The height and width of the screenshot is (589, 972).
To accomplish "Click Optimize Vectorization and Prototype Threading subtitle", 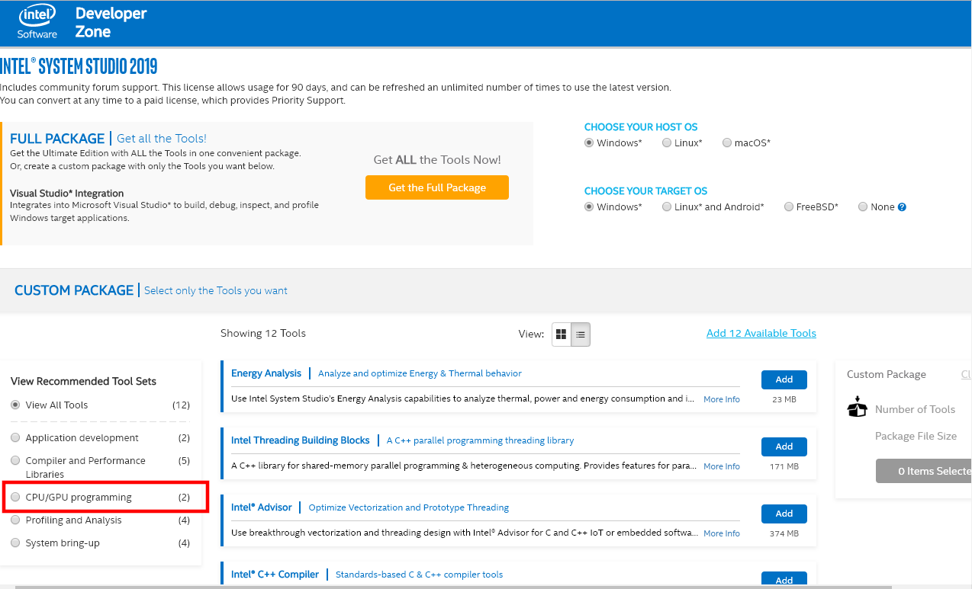I will pos(409,507).
